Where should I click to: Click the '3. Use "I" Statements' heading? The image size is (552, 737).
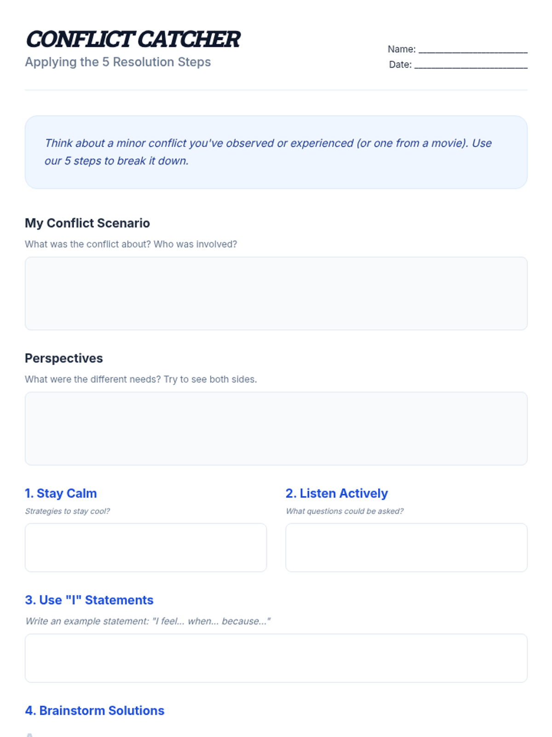tap(89, 600)
